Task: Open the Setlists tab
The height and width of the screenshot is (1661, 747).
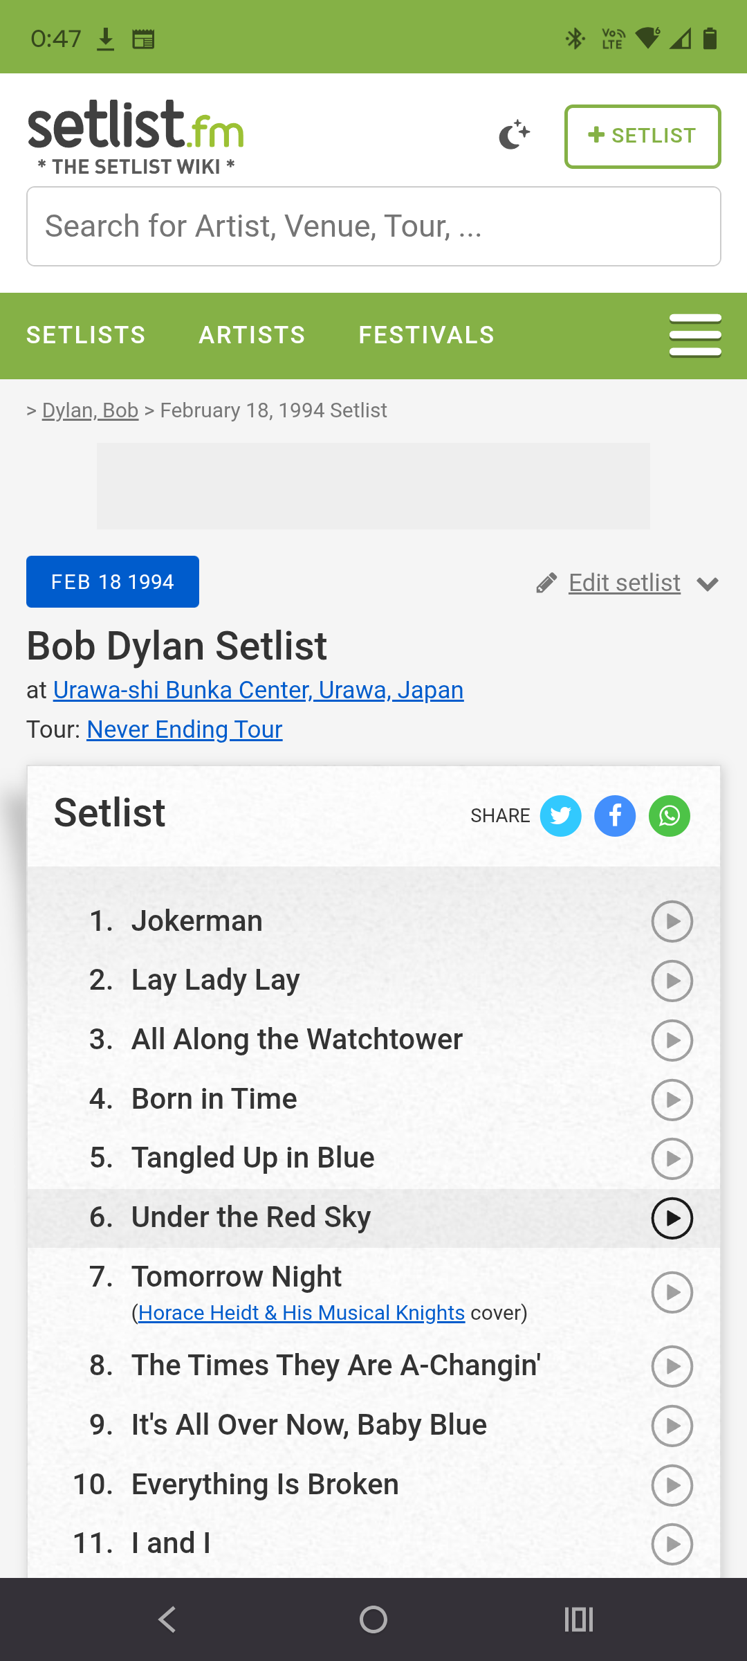Action: (x=86, y=336)
